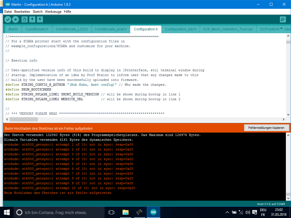The height and width of the screenshot is (218, 291).
Task: Click the Upload sketch arrow icon
Action: pos(16,20)
